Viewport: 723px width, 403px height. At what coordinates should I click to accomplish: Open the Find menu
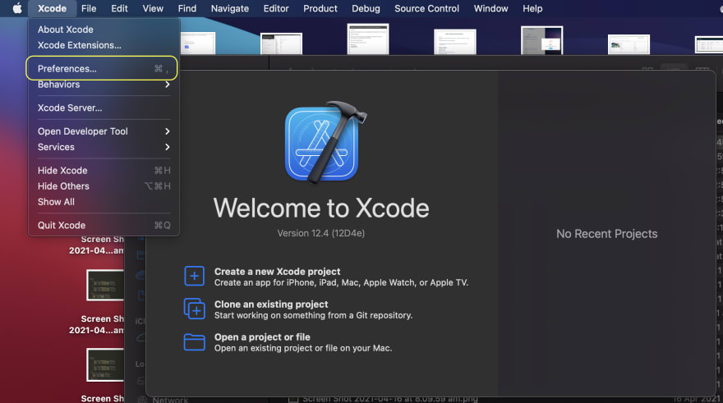click(x=187, y=8)
